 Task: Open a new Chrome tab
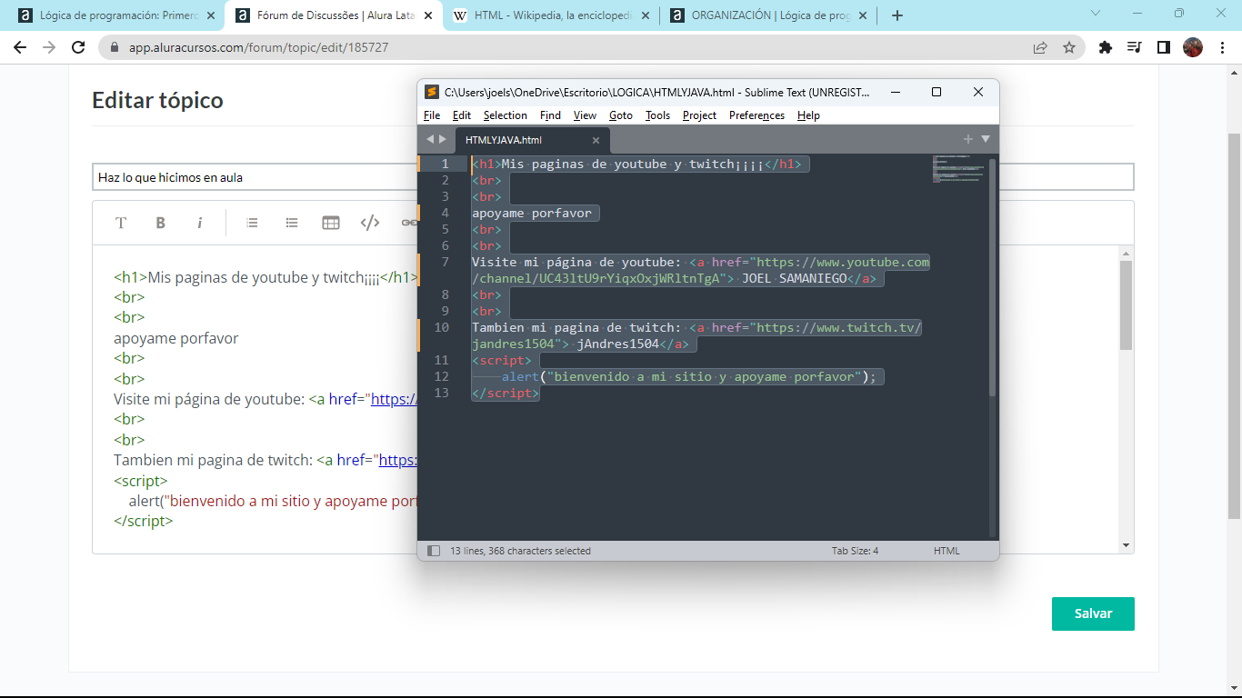pyautogui.click(x=897, y=15)
